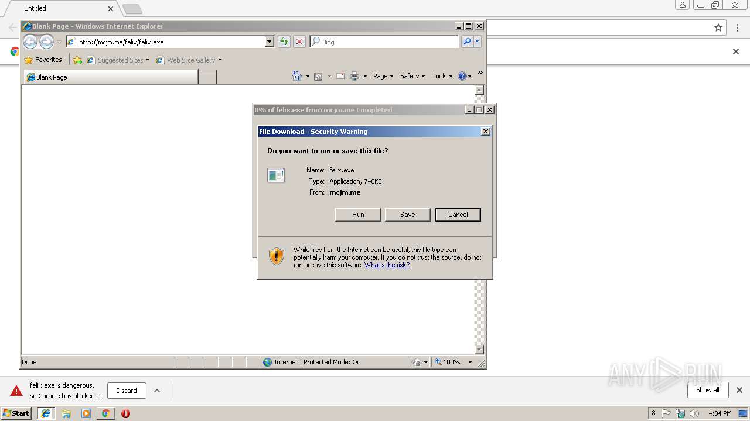Click the Home icon in command bar

(297, 76)
